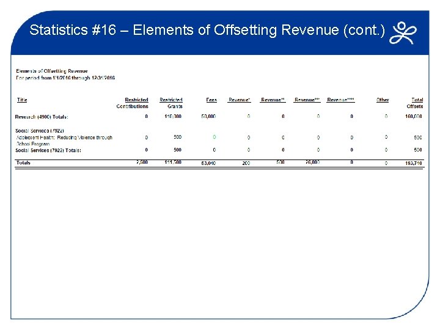Click the green 0 fees value in Adolescent Health row

[x=214, y=137]
